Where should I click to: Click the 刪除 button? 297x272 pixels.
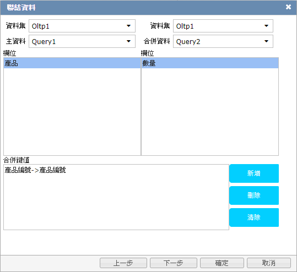click(x=254, y=195)
